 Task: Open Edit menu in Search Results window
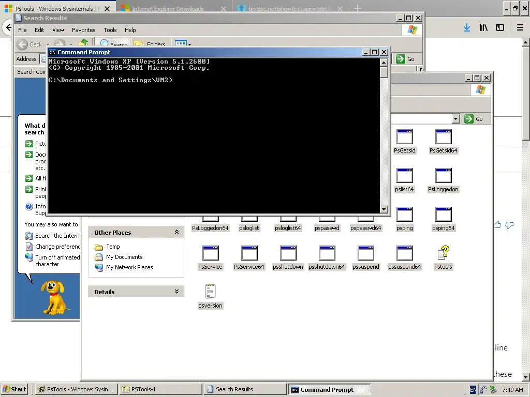coord(39,30)
